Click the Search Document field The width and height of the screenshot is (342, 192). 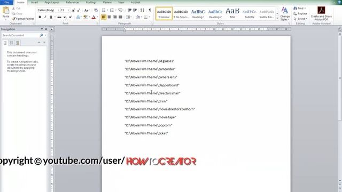tap(20, 35)
